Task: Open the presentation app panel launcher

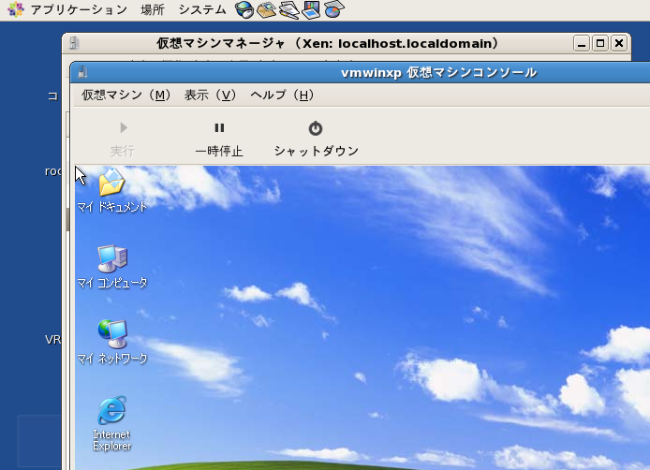Action: (311, 10)
